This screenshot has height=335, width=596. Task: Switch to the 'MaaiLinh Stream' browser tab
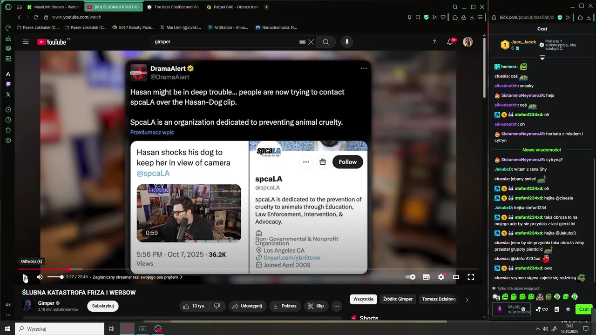(x=53, y=7)
